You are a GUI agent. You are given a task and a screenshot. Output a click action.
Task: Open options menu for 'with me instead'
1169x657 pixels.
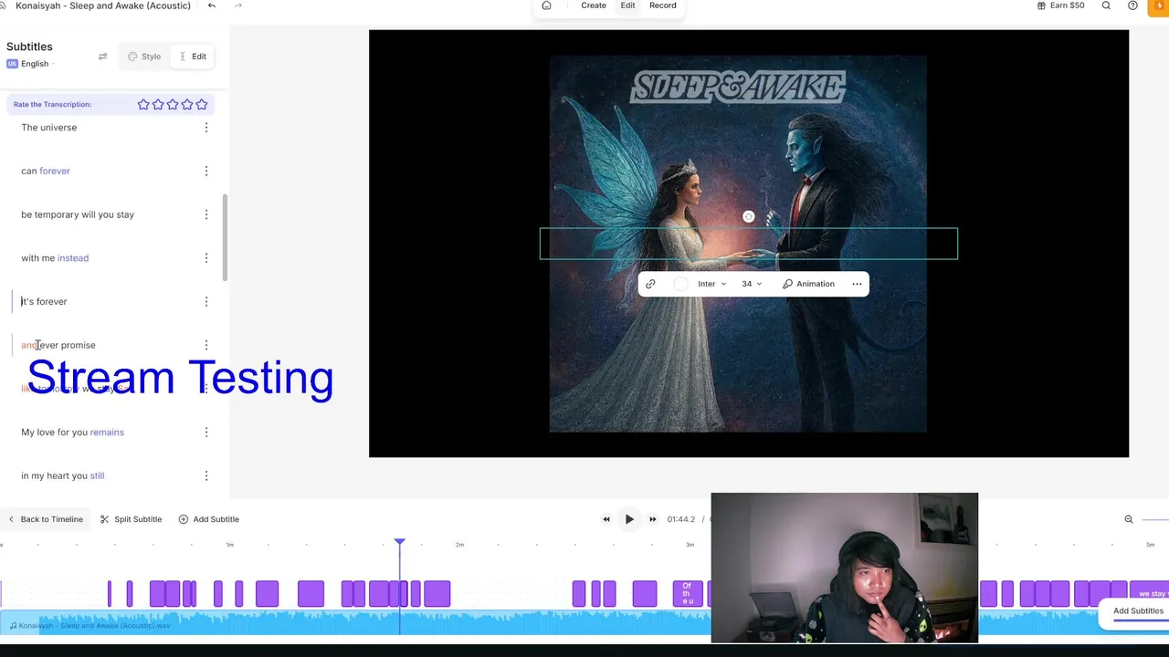point(206,258)
